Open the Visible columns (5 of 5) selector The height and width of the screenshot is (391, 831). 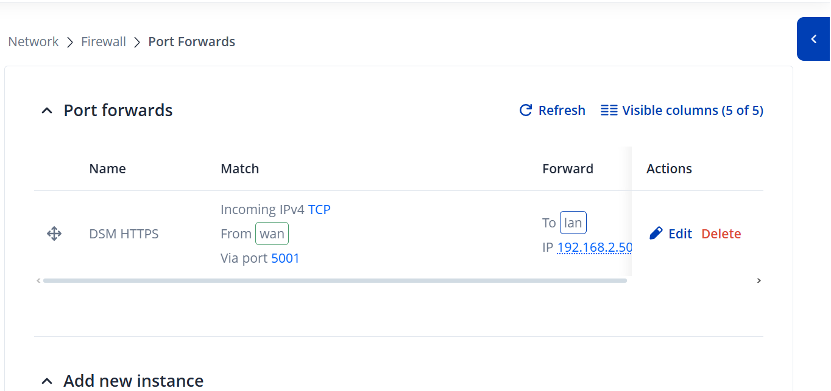pos(682,111)
